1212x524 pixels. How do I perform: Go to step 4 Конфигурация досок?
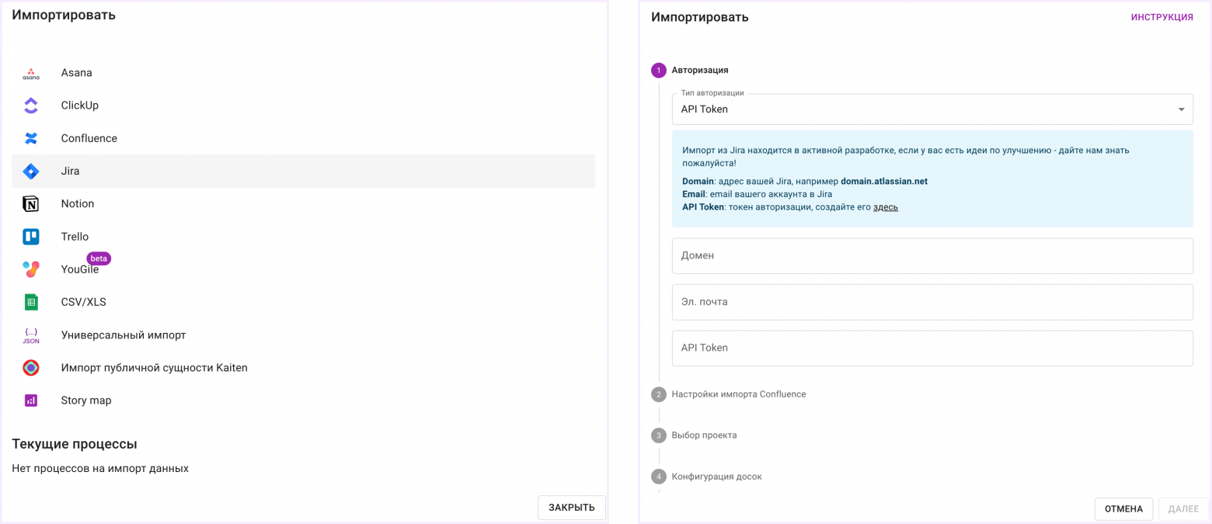pos(706,477)
